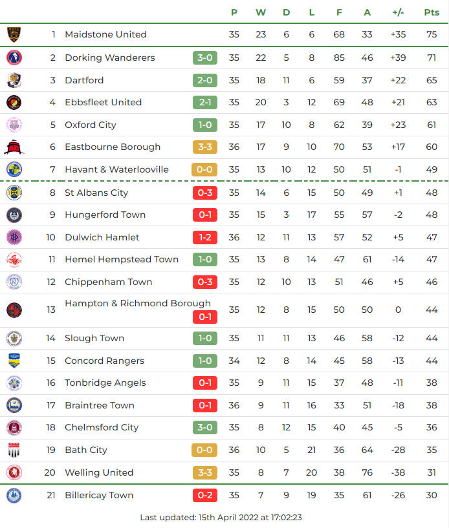Click the Billericay Town club crest
The height and width of the screenshot is (528, 449).
(14, 495)
